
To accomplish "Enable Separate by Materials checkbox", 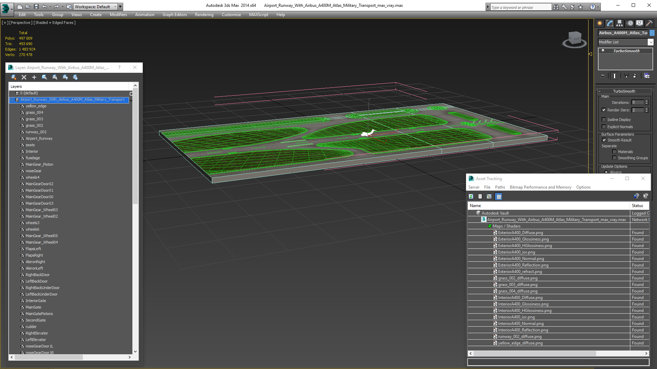I will (614, 152).
